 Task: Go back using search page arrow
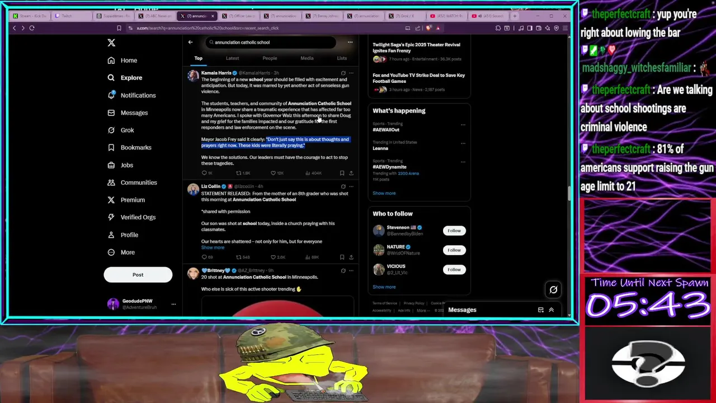(190, 42)
